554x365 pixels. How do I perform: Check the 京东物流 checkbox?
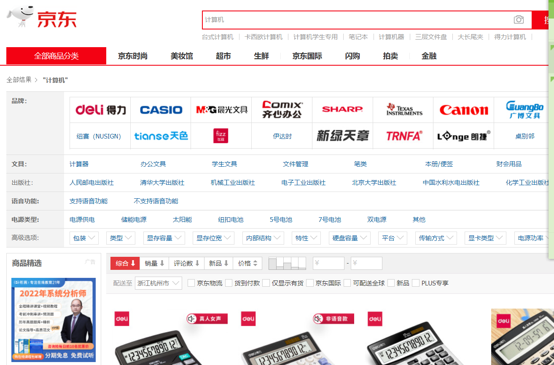191,283
